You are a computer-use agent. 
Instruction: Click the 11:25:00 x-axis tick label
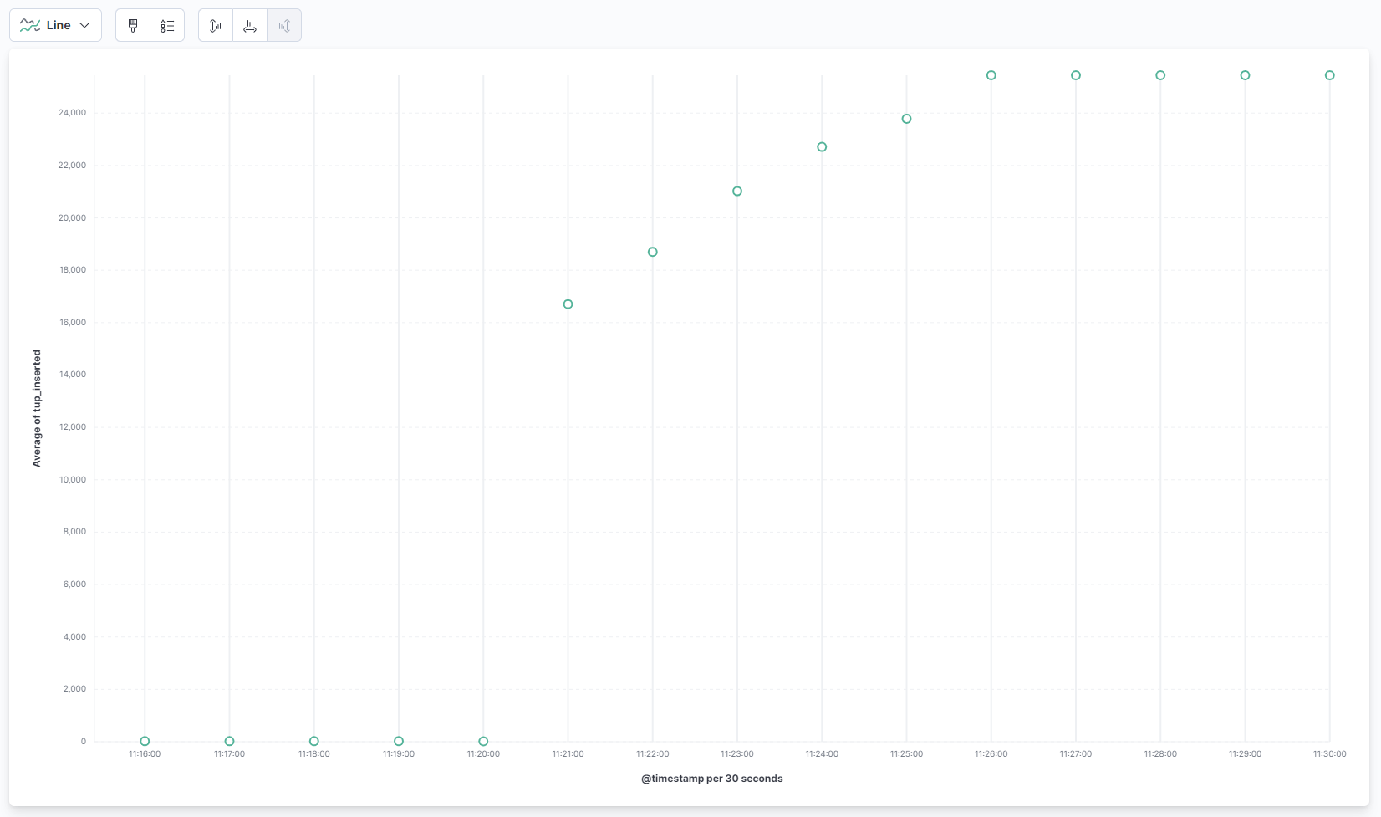click(x=906, y=754)
